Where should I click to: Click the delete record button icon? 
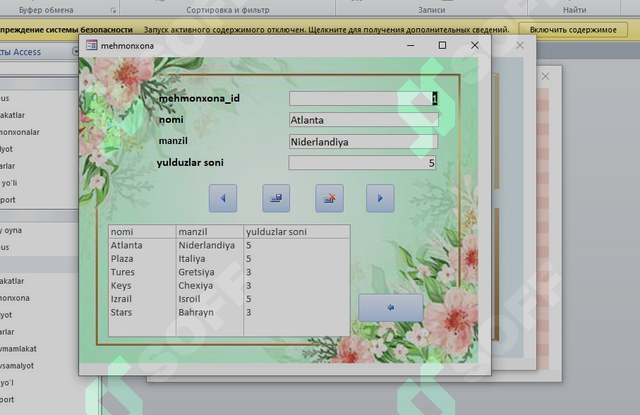coord(330,198)
